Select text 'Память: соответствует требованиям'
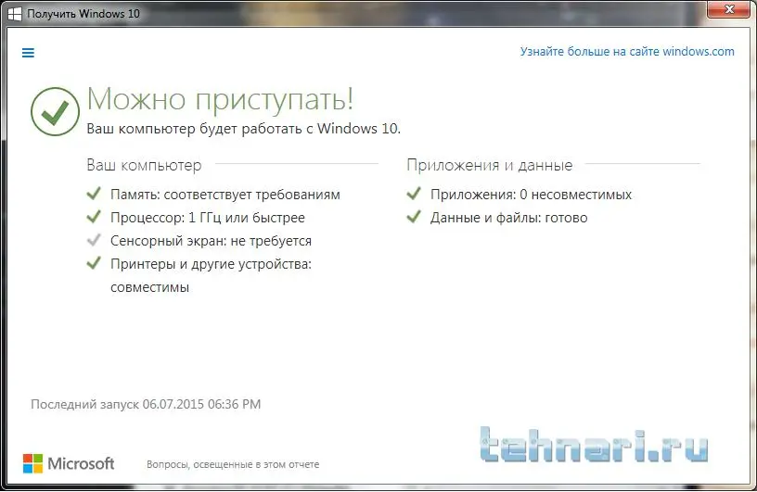This screenshot has width=757, height=492. 225,195
